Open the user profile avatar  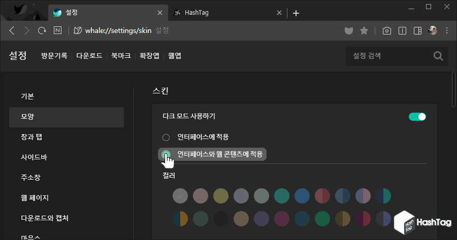point(433,30)
